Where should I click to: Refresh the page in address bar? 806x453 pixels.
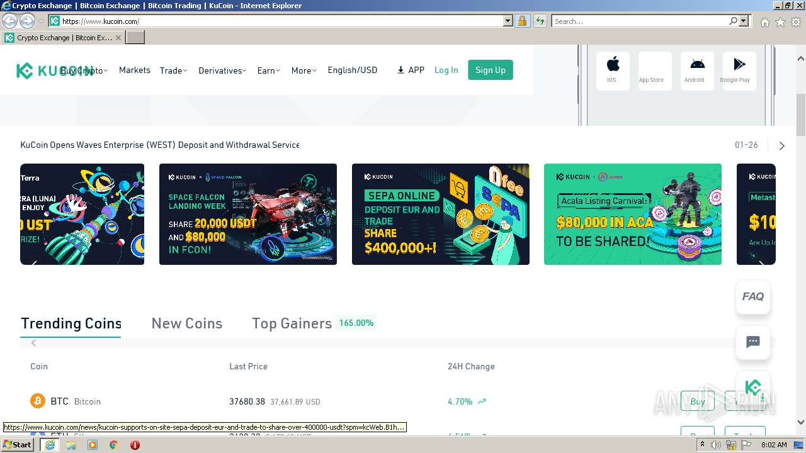click(x=540, y=21)
